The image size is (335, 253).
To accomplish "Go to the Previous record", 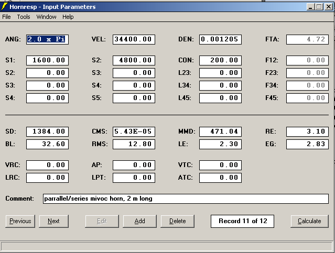I will click(x=20, y=221).
